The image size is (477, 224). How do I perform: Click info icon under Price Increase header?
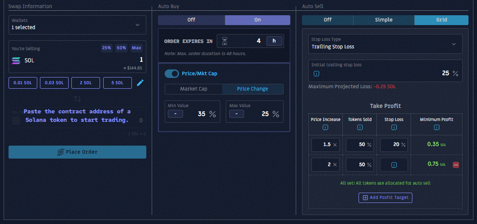pyautogui.click(x=325, y=128)
